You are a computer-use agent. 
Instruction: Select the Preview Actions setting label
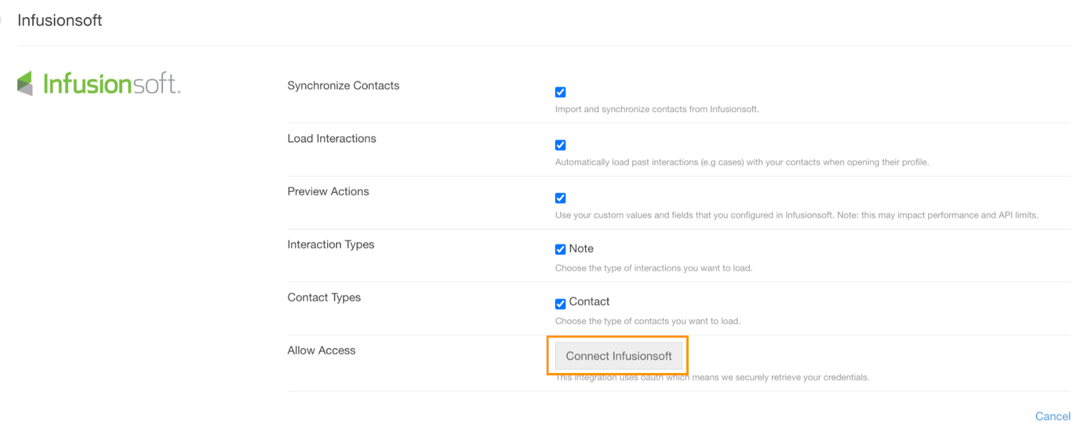tap(328, 191)
